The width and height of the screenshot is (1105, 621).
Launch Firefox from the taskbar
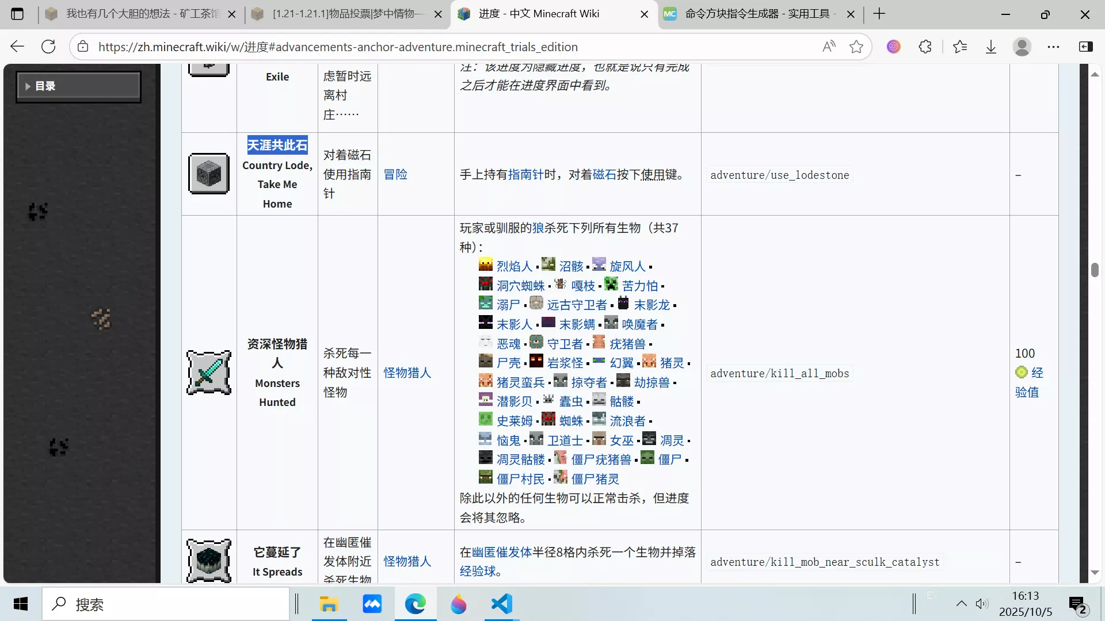pos(458,604)
